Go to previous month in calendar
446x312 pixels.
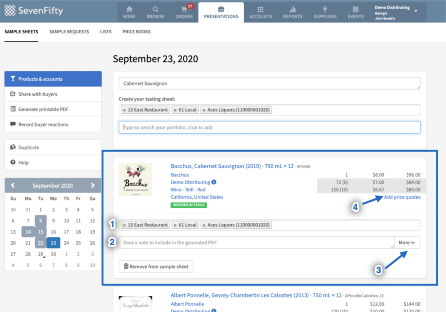pos(13,185)
